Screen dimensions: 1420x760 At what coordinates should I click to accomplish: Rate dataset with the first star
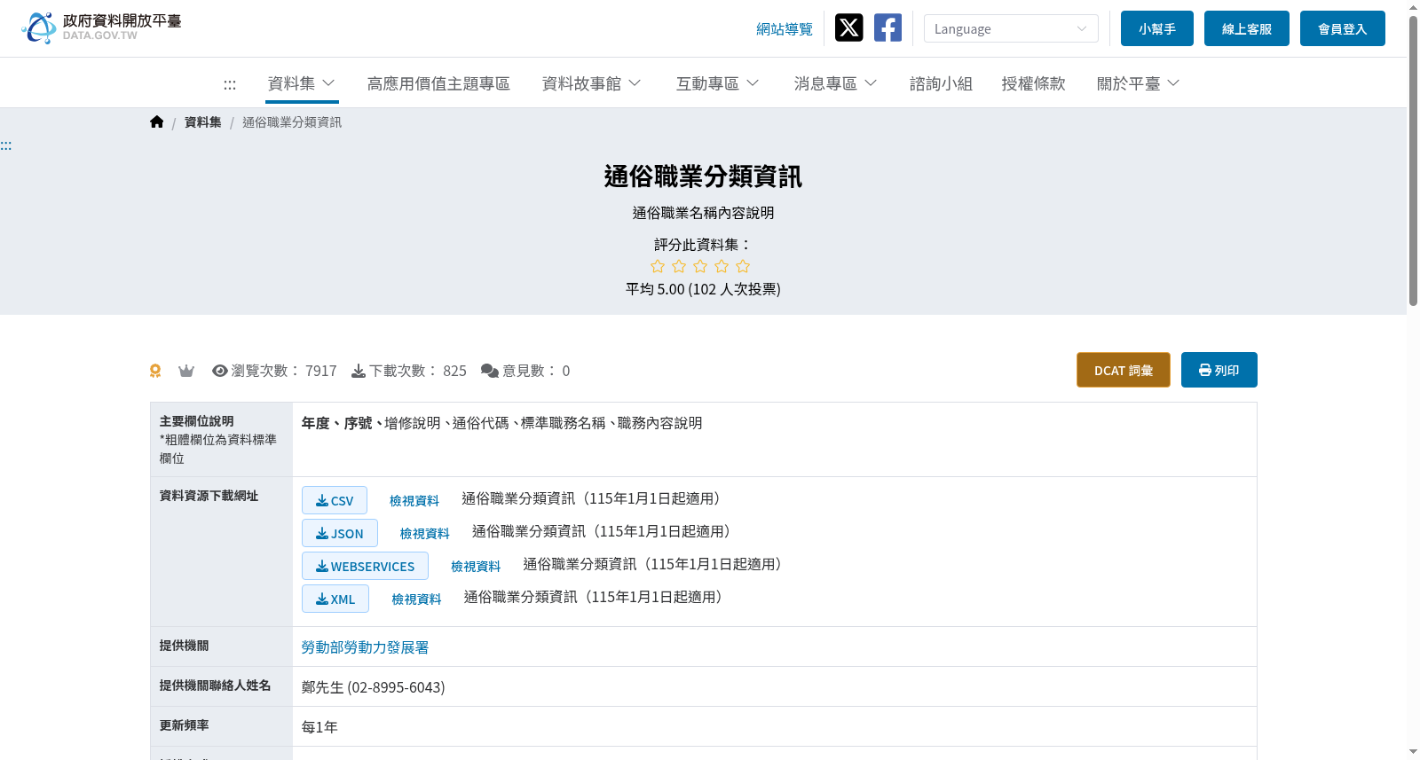(658, 266)
